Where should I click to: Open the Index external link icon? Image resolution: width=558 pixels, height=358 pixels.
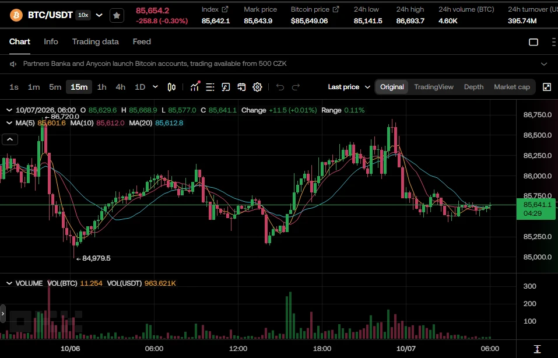225,9
